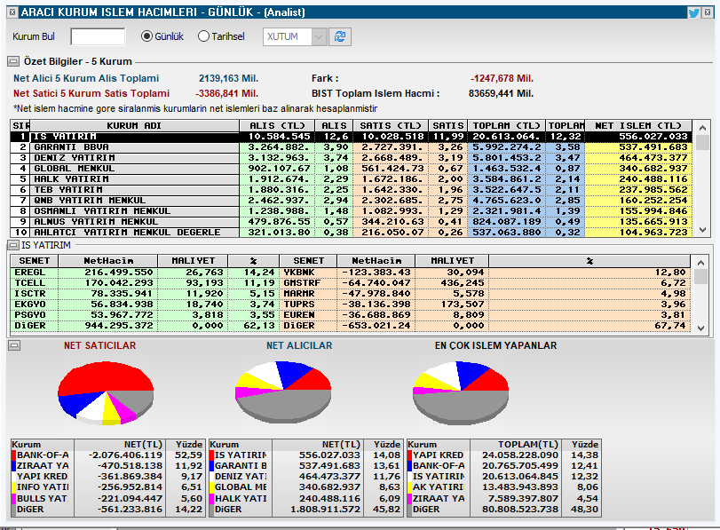Screen dimensions: 720x530
Task: Click the YKBNK stock cell
Action: [x=308, y=273]
